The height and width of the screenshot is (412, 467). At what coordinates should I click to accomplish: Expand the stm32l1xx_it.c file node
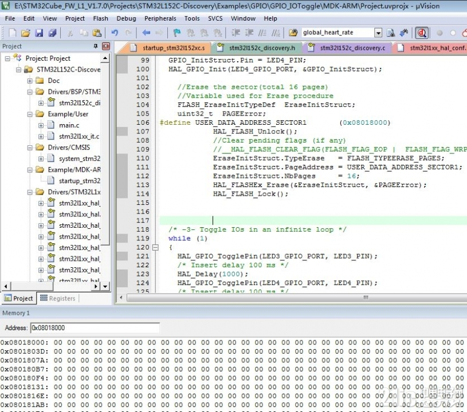[x=41, y=137]
